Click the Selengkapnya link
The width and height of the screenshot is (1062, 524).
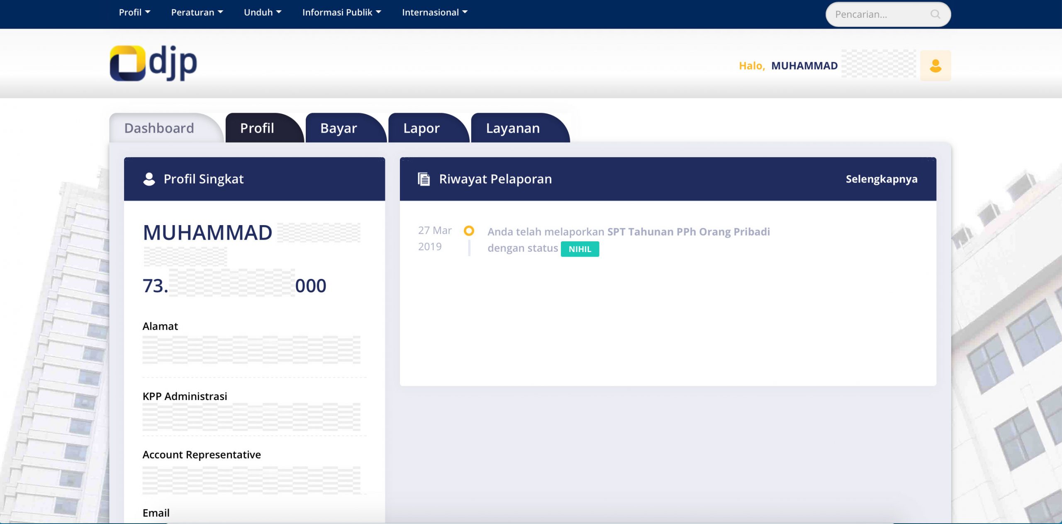click(x=881, y=179)
